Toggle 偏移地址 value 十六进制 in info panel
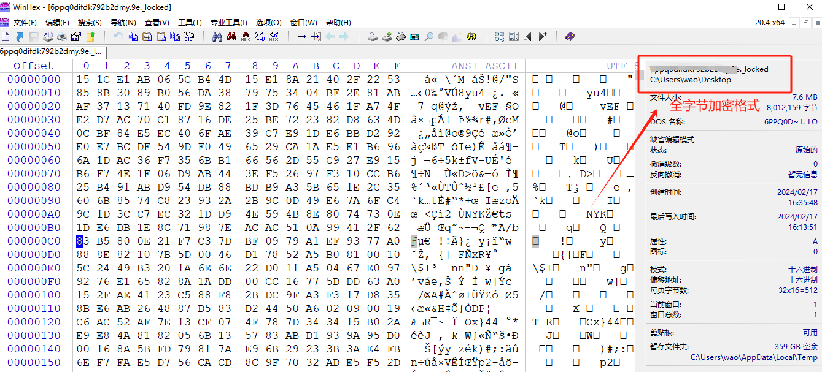The image size is (822, 372). 802,280
